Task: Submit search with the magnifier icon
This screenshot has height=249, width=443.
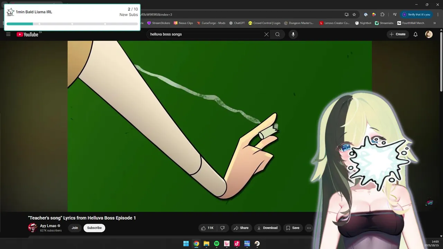Action: click(278, 34)
